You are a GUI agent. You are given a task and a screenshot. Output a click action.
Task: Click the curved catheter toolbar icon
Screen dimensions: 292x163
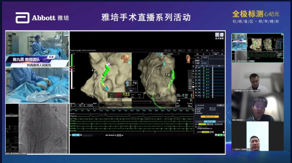coord(202,50)
